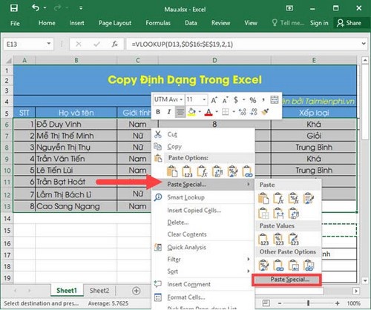Screen dimensions: 371x310
Task: Click Merge & Center icon in mini toolbar
Action: point(275,99)
